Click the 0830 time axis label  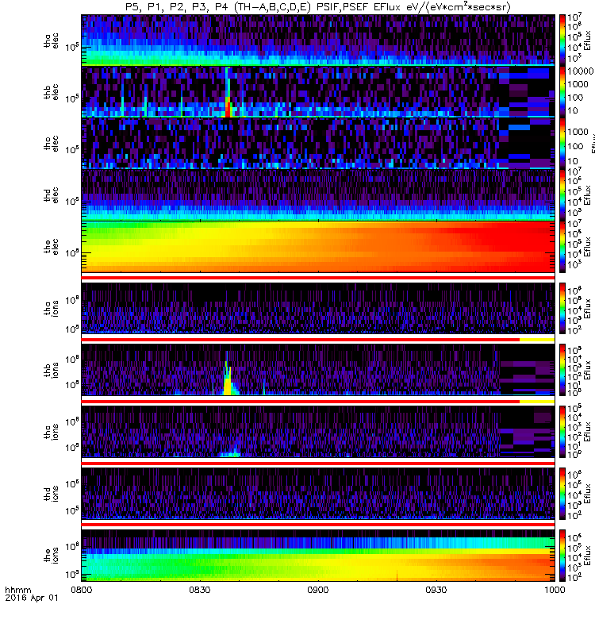tap(200, 590)
